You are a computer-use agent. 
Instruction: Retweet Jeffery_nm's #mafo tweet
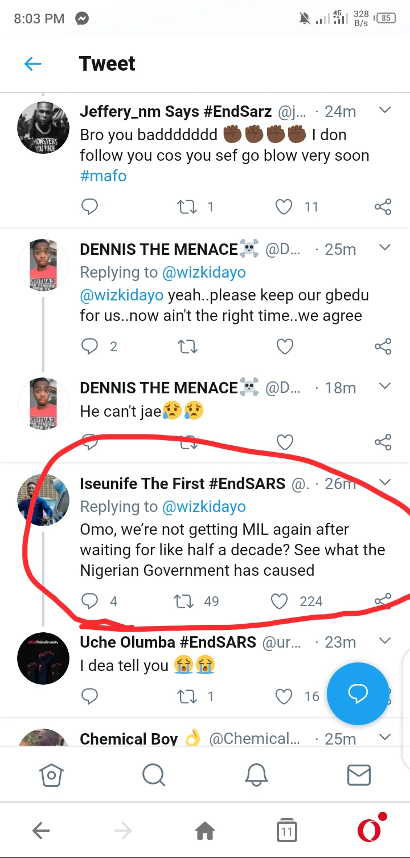186,206
